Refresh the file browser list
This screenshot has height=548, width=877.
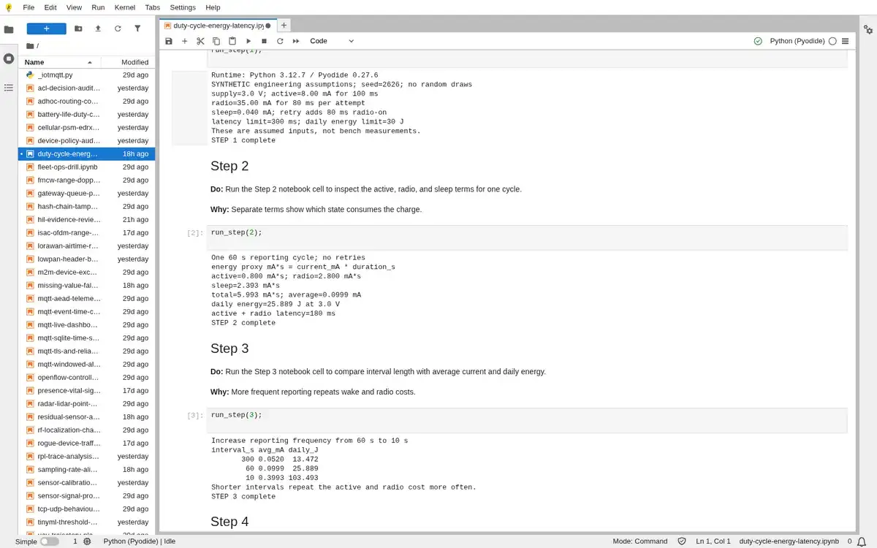[118, 28]
